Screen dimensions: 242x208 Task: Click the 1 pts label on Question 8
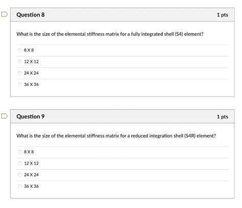click(x=223, y=15)
